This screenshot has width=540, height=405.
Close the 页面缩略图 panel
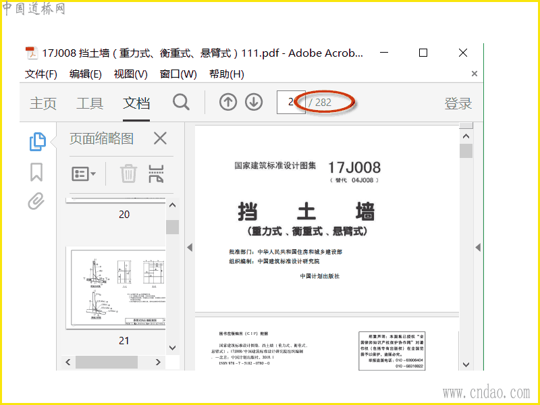click(160, 138)
